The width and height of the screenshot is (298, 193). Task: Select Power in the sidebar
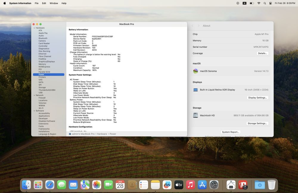pos(49,75)
